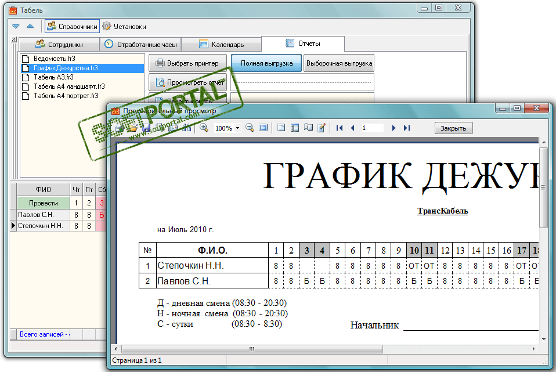Click the scroll right arrow of preview

click(534, 349)
